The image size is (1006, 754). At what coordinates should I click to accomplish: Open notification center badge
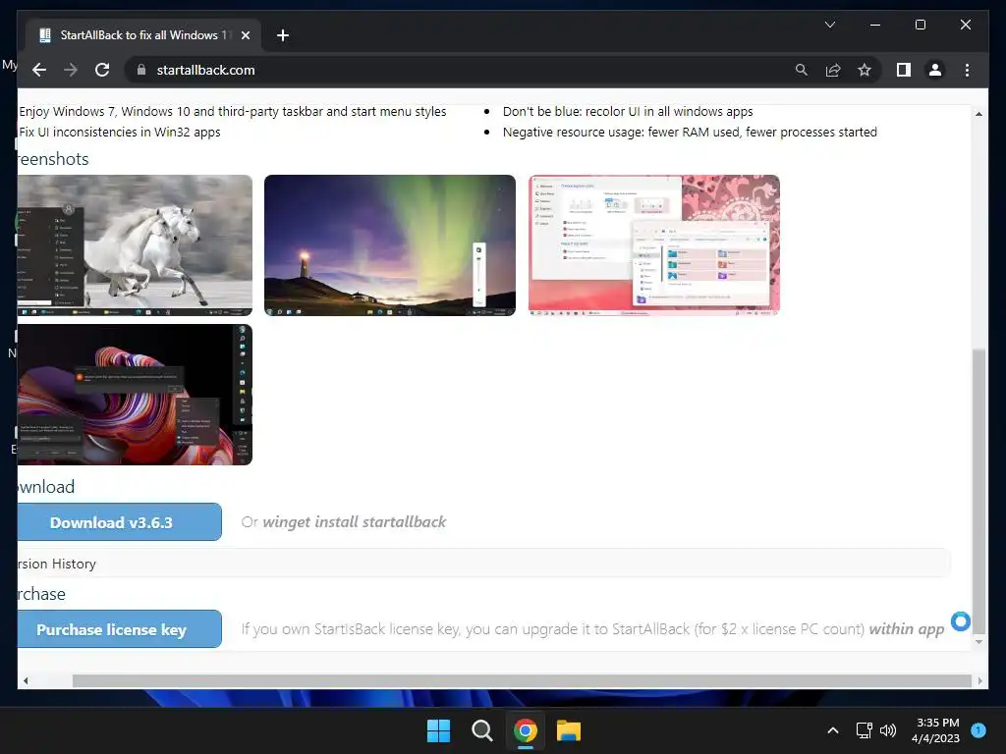(x=978, y=729)
